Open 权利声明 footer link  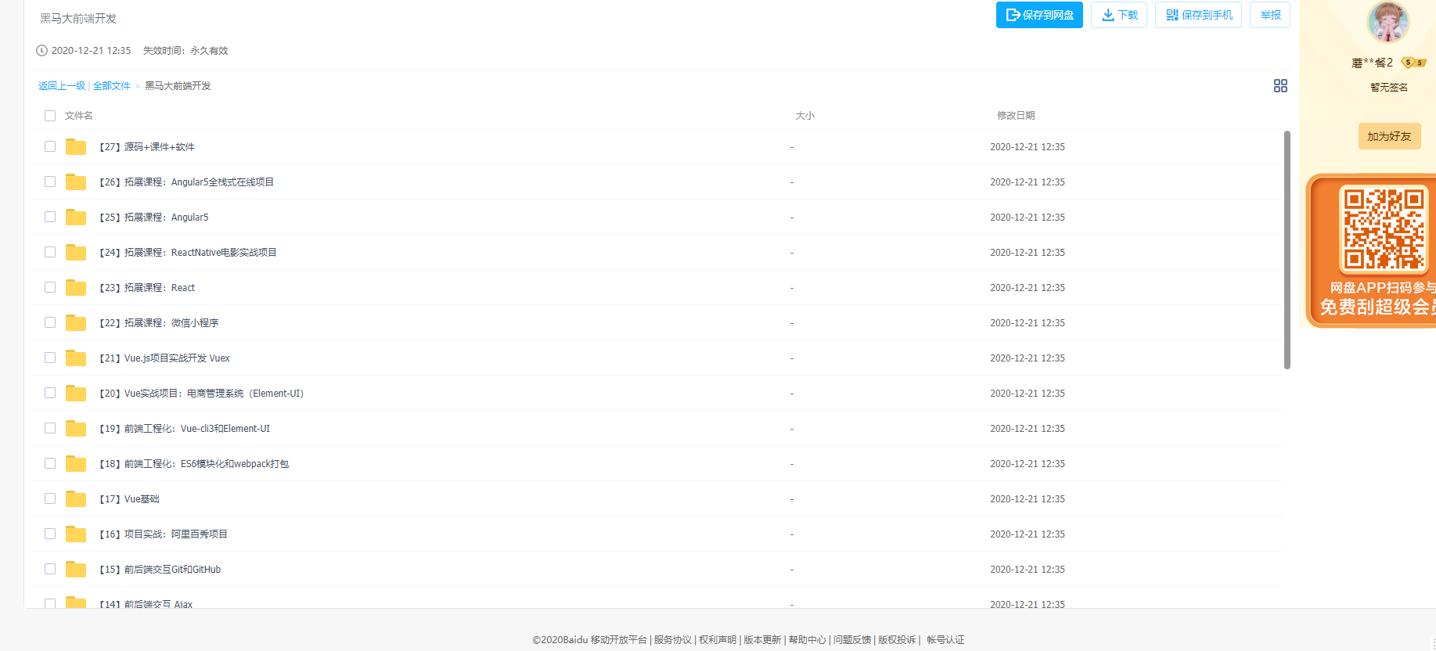[718, 640]
